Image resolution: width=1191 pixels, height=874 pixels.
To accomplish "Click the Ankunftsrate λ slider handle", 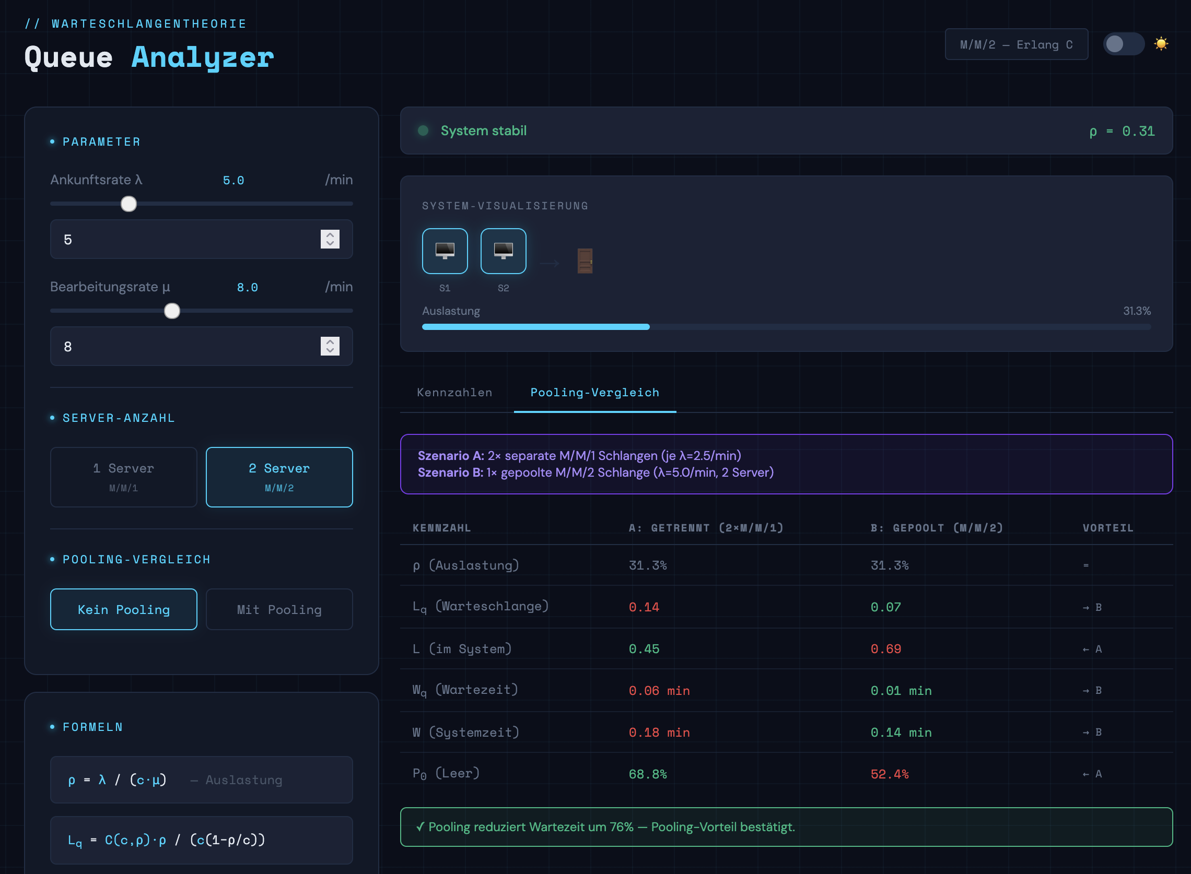I will coord(129,204).
